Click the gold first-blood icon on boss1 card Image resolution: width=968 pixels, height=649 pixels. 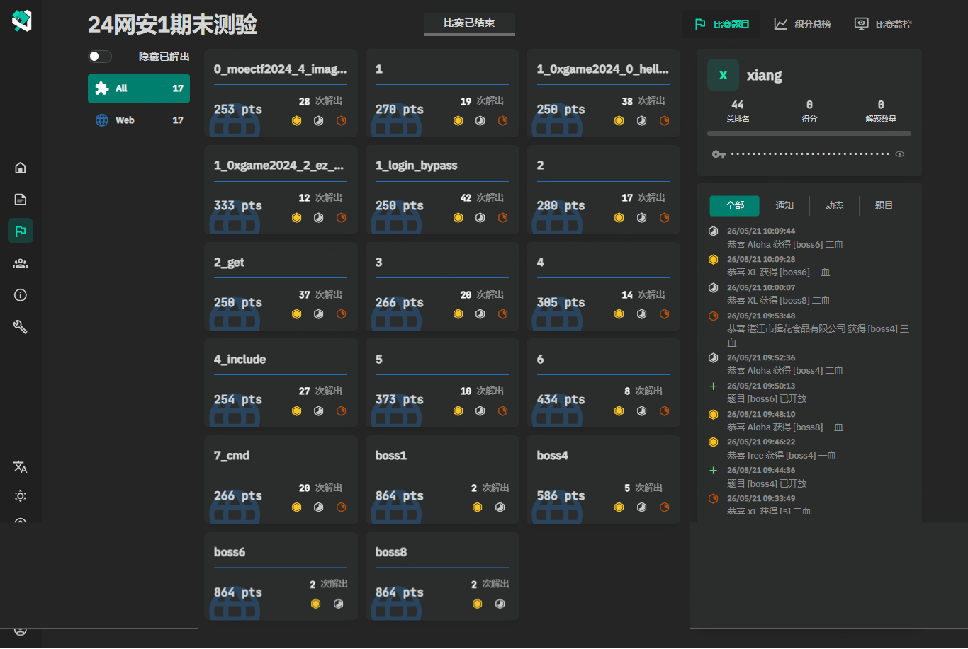click(x=478, y=507)
